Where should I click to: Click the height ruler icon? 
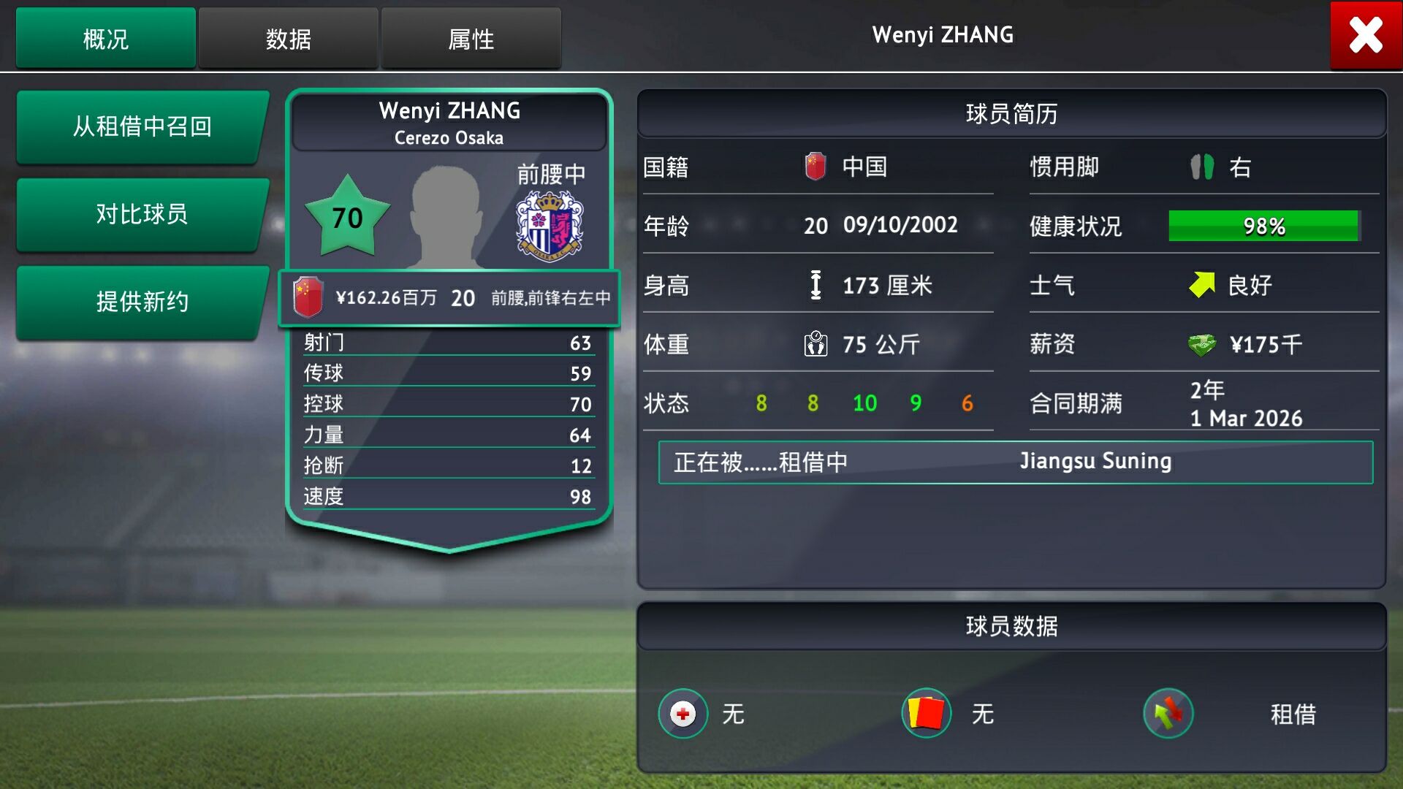[815, 285]
